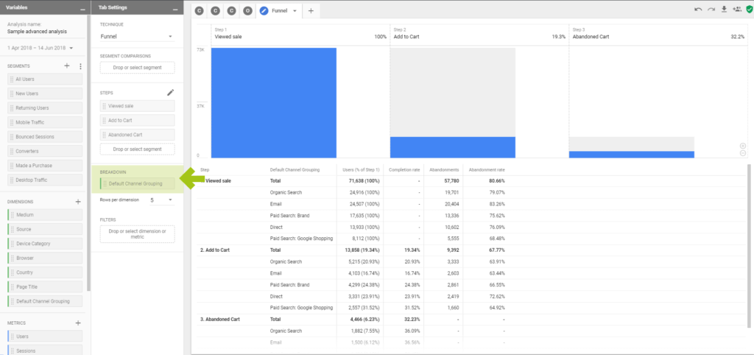Image resolution: width=754 pixels, height=355 pixels.
Task: Download the analysis with the export icon
Action: click(x=724, y=10)
